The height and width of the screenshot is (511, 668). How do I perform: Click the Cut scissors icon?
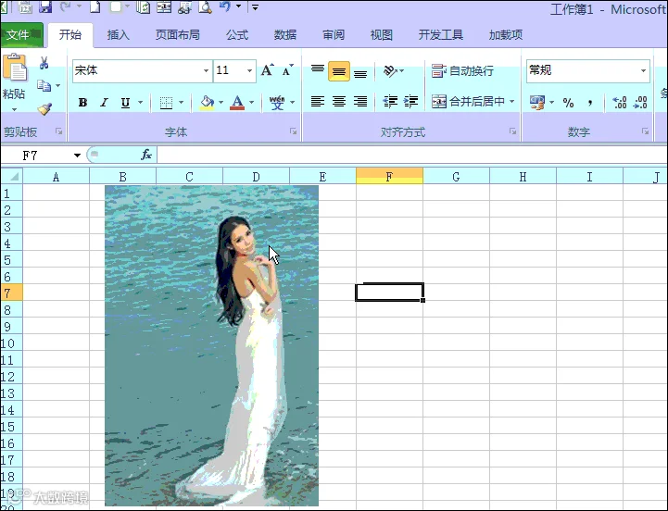[44, 63]
